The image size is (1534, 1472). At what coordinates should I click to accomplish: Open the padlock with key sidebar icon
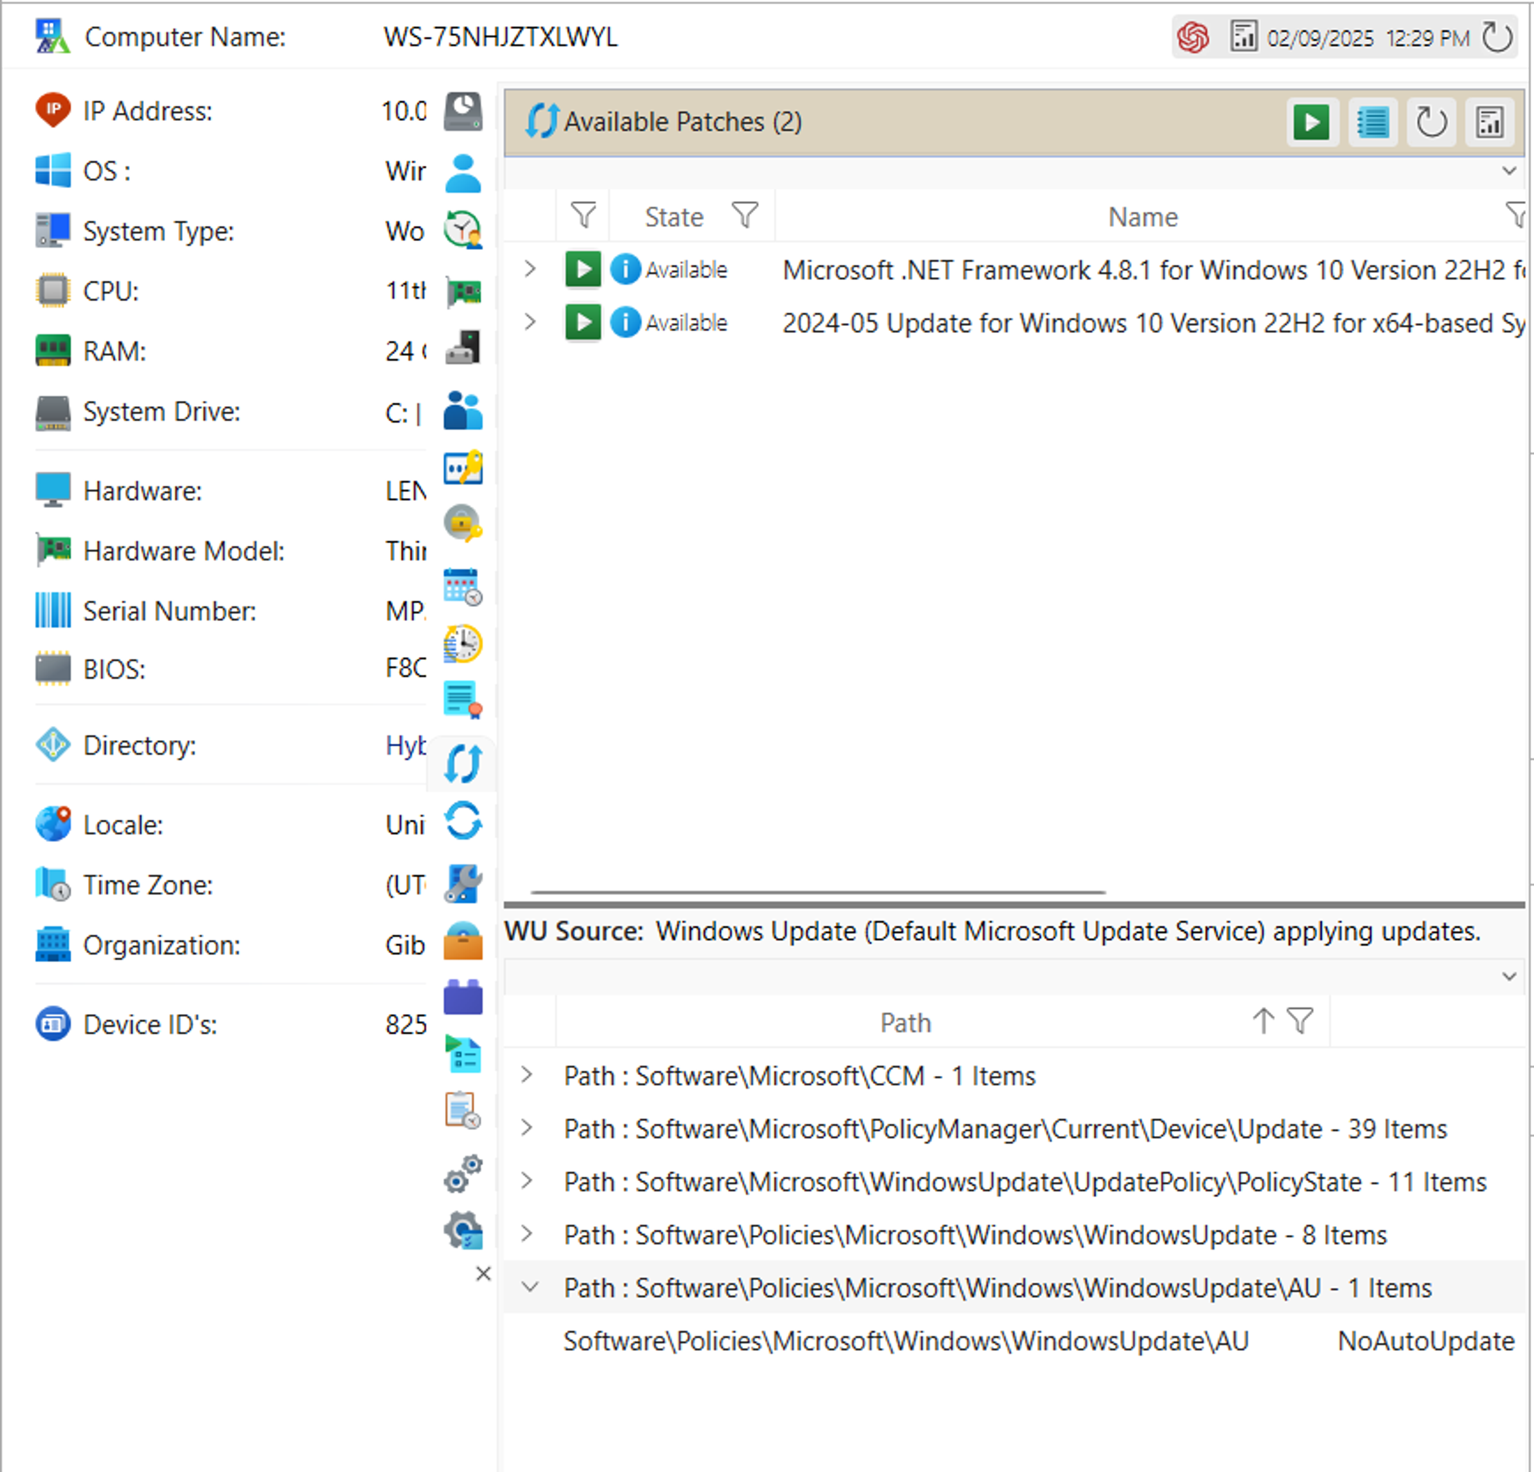tap(463, 523)
